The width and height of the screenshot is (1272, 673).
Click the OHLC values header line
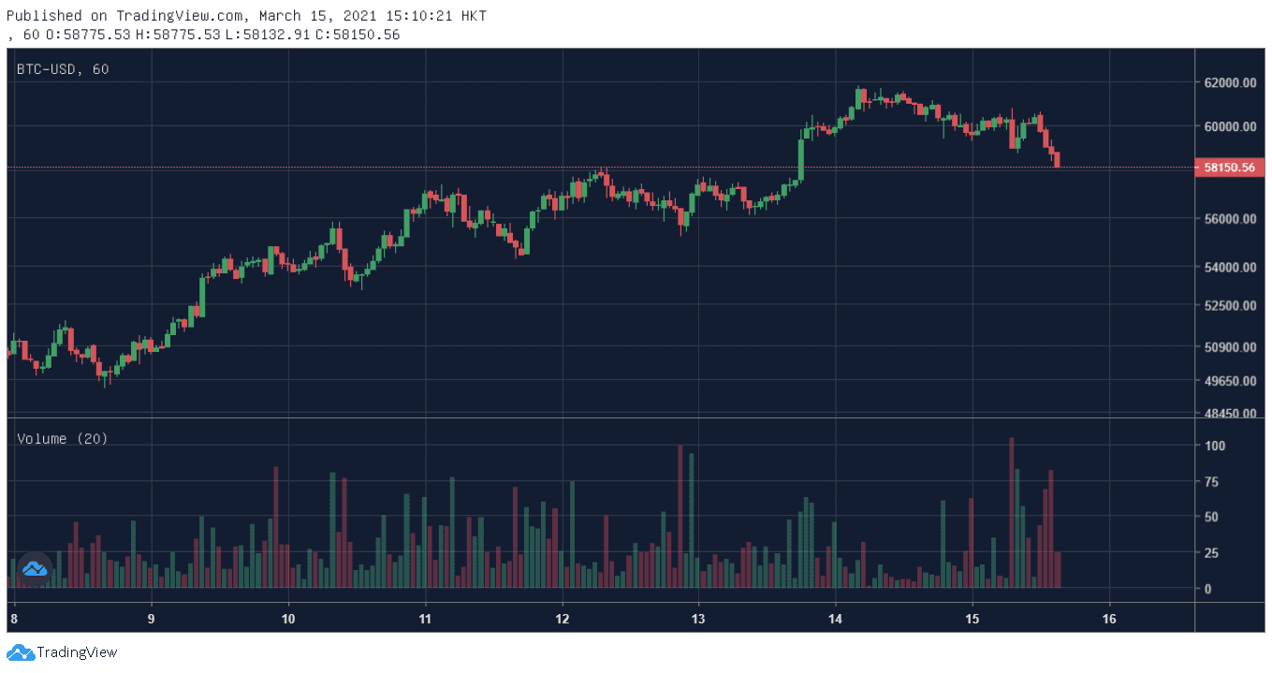point(203,35)
